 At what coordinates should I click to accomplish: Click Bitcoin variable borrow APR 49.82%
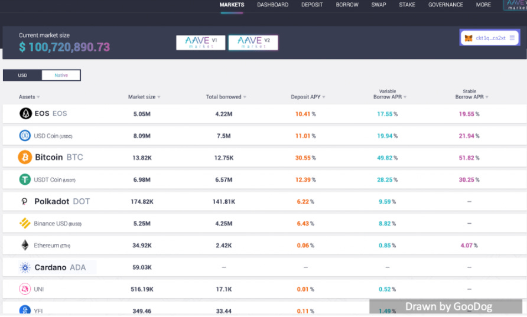tap(387, 158)
